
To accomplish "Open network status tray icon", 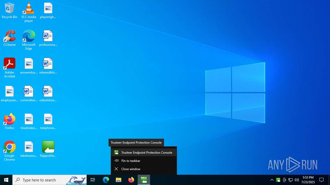I will (291, 180).
